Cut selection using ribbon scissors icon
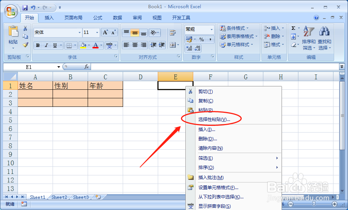Screen dimensions: 348x210 coord(25,28)
